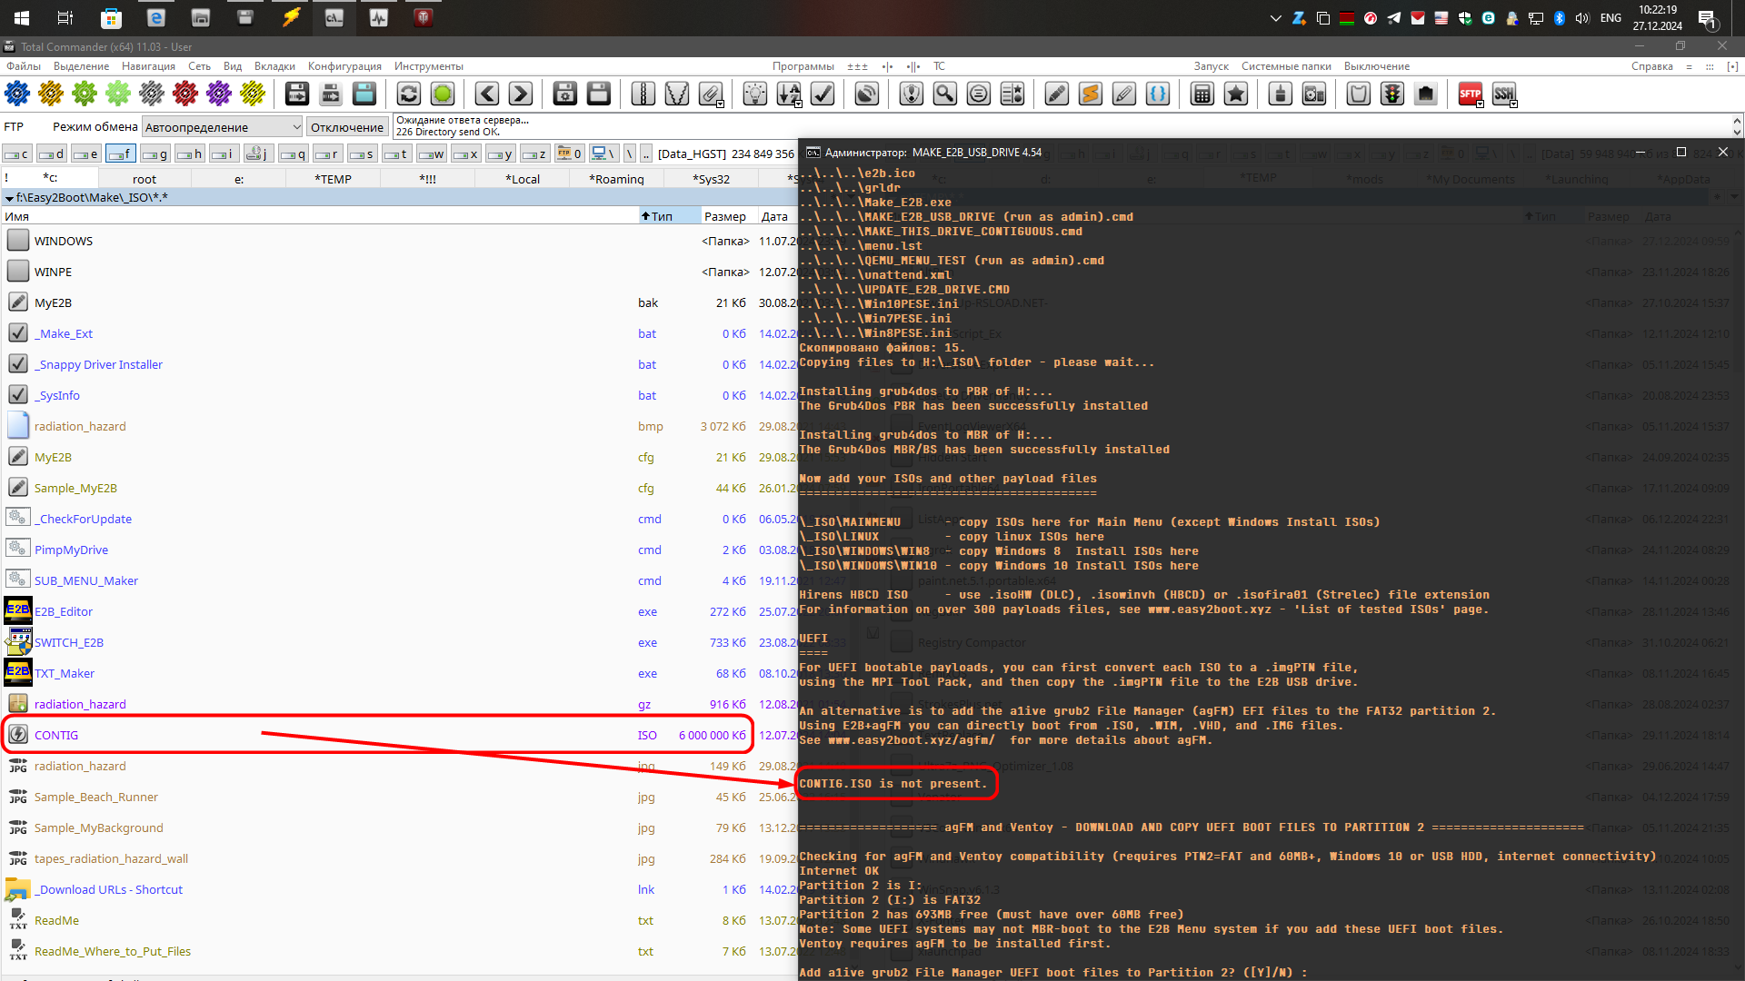Click the refresh arrows toolbar icon

[409, 94]
